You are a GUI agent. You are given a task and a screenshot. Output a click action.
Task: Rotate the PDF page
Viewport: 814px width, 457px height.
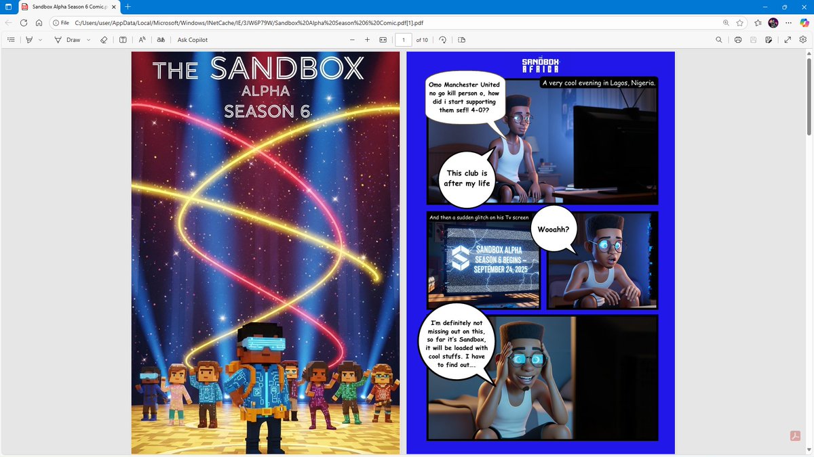pyautogui.click(x=442, y=40)
